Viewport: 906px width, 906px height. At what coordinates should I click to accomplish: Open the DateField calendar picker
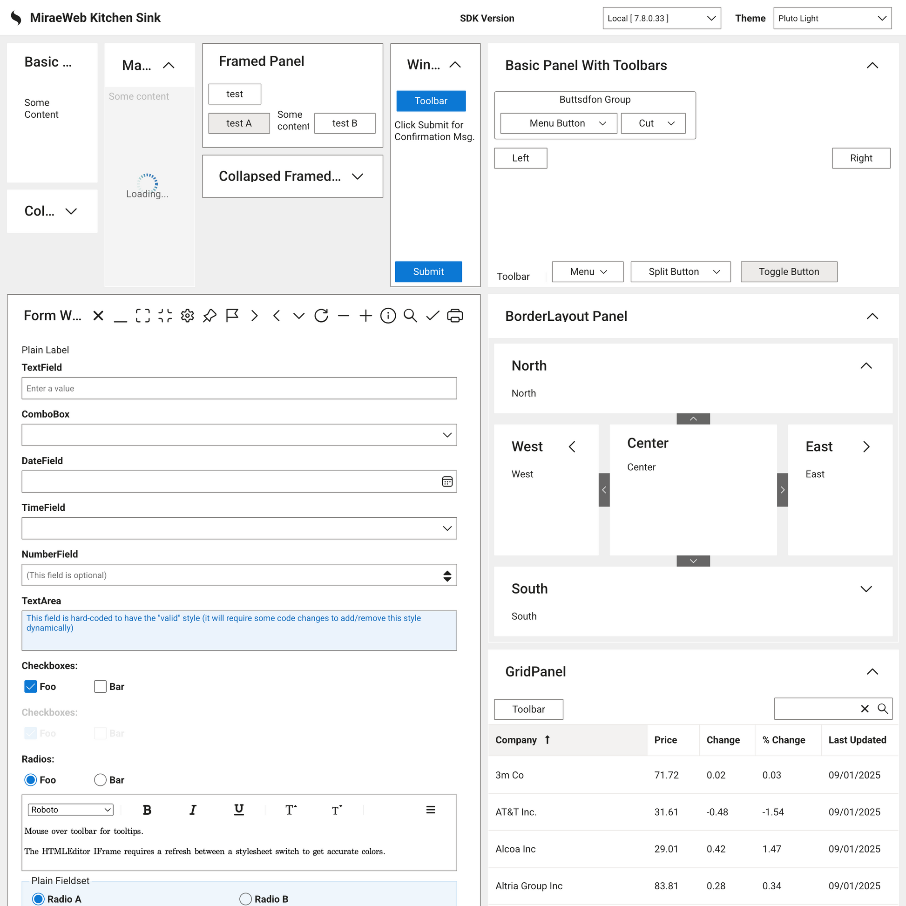[x=447, y=481]
